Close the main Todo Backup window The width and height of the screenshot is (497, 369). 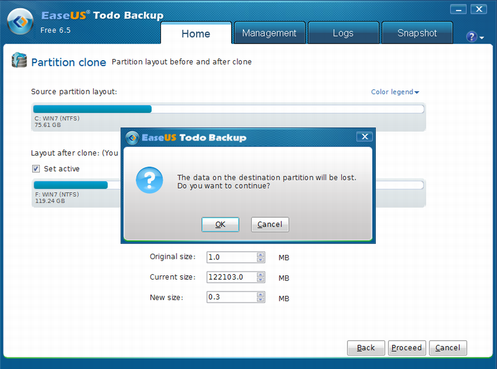pyautogui.click(x=478, y=9)
